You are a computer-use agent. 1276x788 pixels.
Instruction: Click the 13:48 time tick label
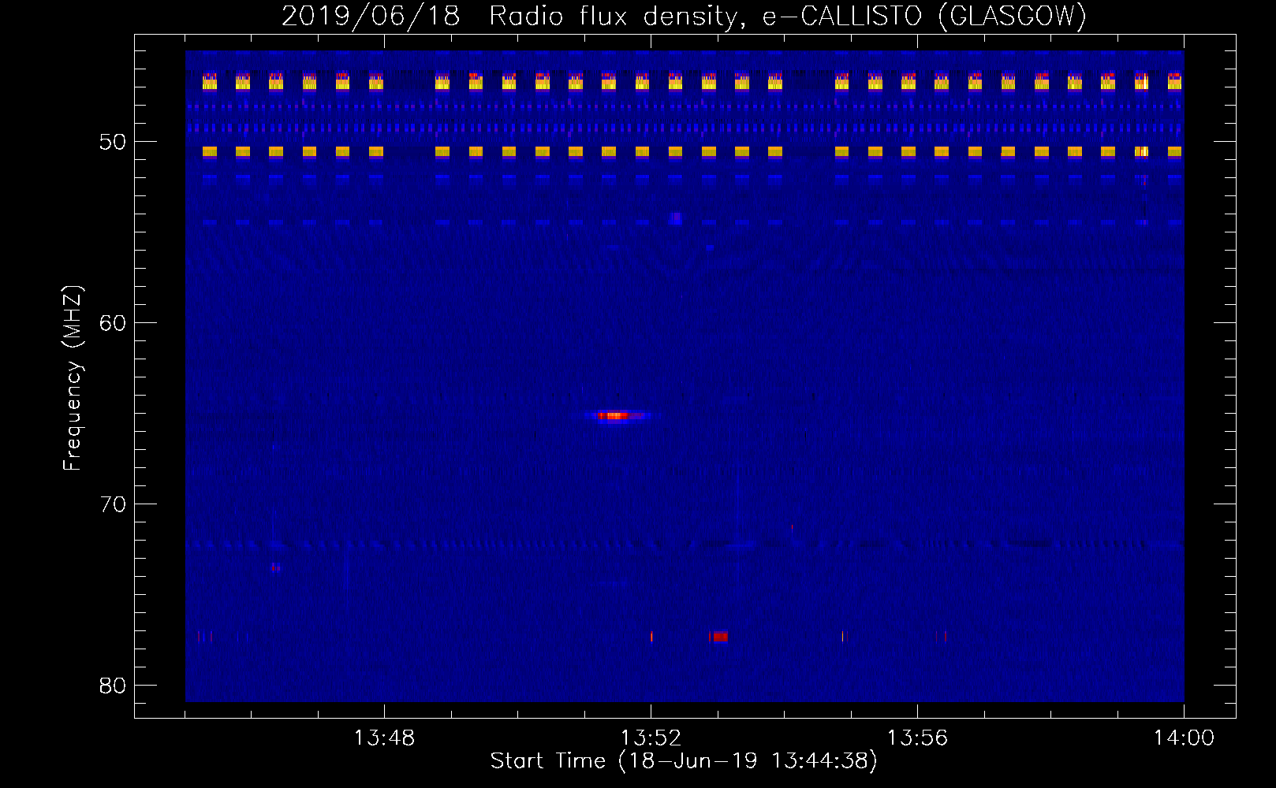(384, 738)
